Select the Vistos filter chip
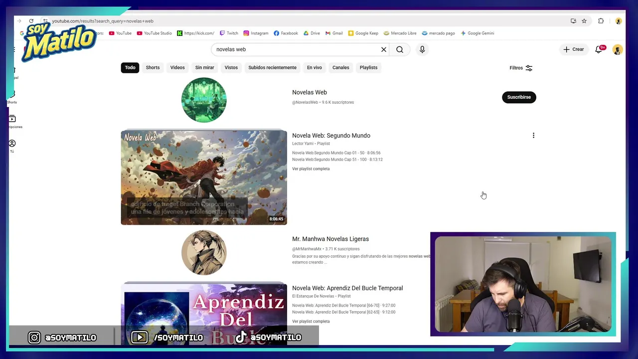The image size is (638, 359). click(x=231, y=67)
